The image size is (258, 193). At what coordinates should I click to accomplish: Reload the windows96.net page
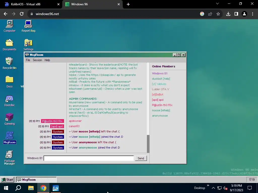pos(22,14)
